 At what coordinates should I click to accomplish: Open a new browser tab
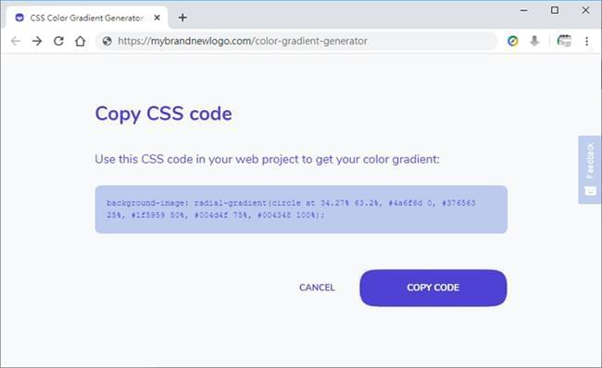(x=182, y=18)
